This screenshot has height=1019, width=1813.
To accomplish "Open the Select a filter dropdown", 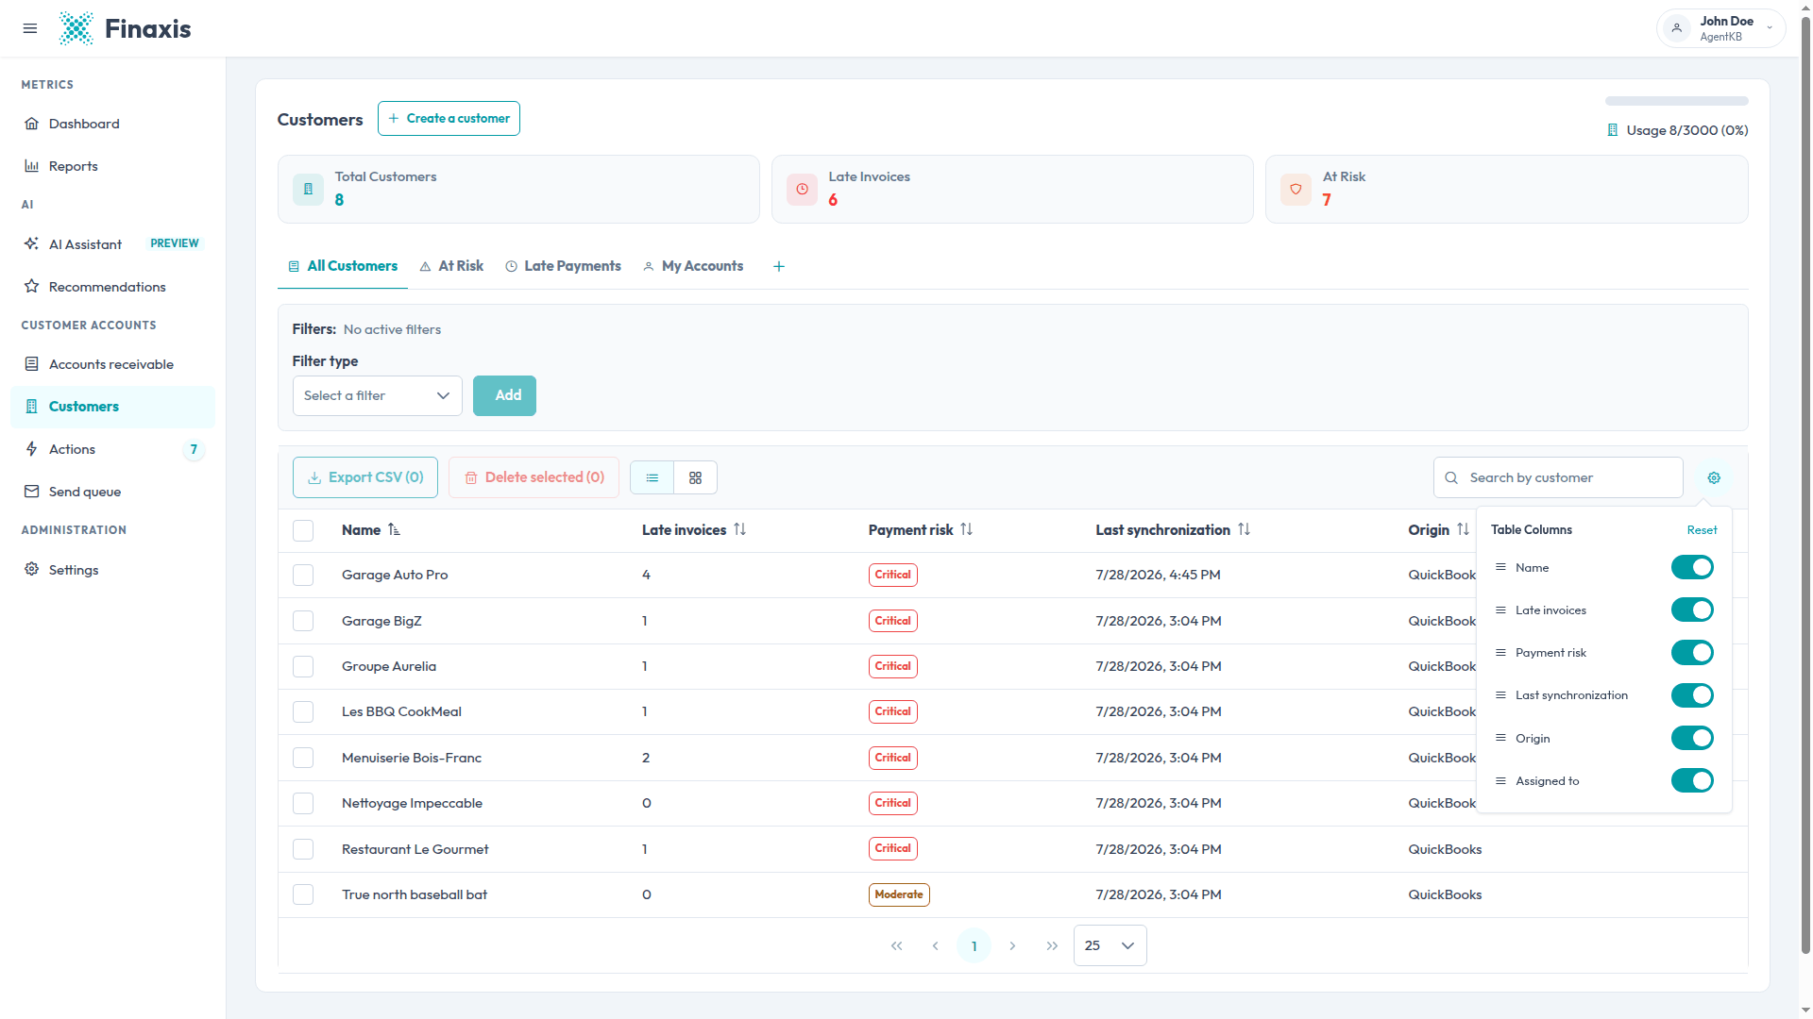I will pyautogui.click(x=377, y=395).
